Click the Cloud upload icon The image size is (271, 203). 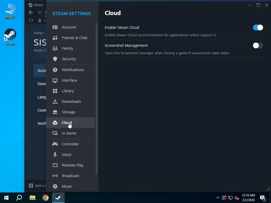(55, 123)
